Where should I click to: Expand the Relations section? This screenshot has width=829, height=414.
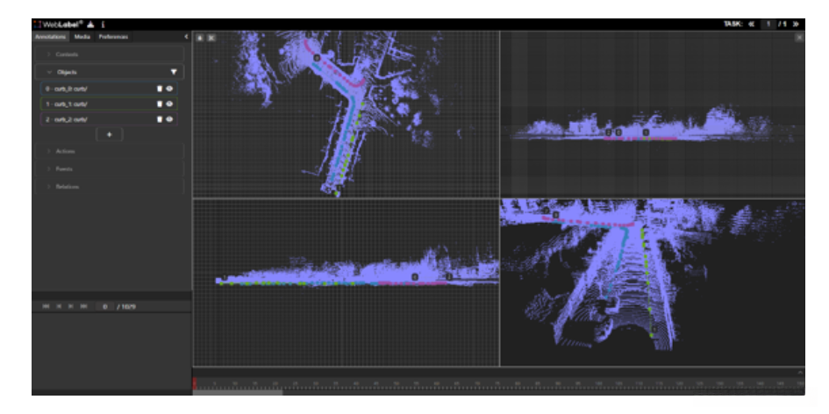[x=110, y=187]
